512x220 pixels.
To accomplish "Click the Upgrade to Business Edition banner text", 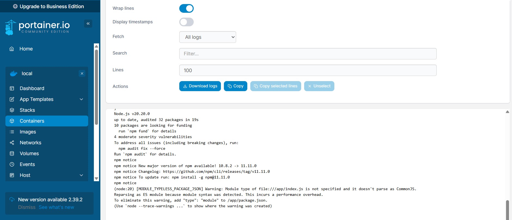I will pos(52,7).
